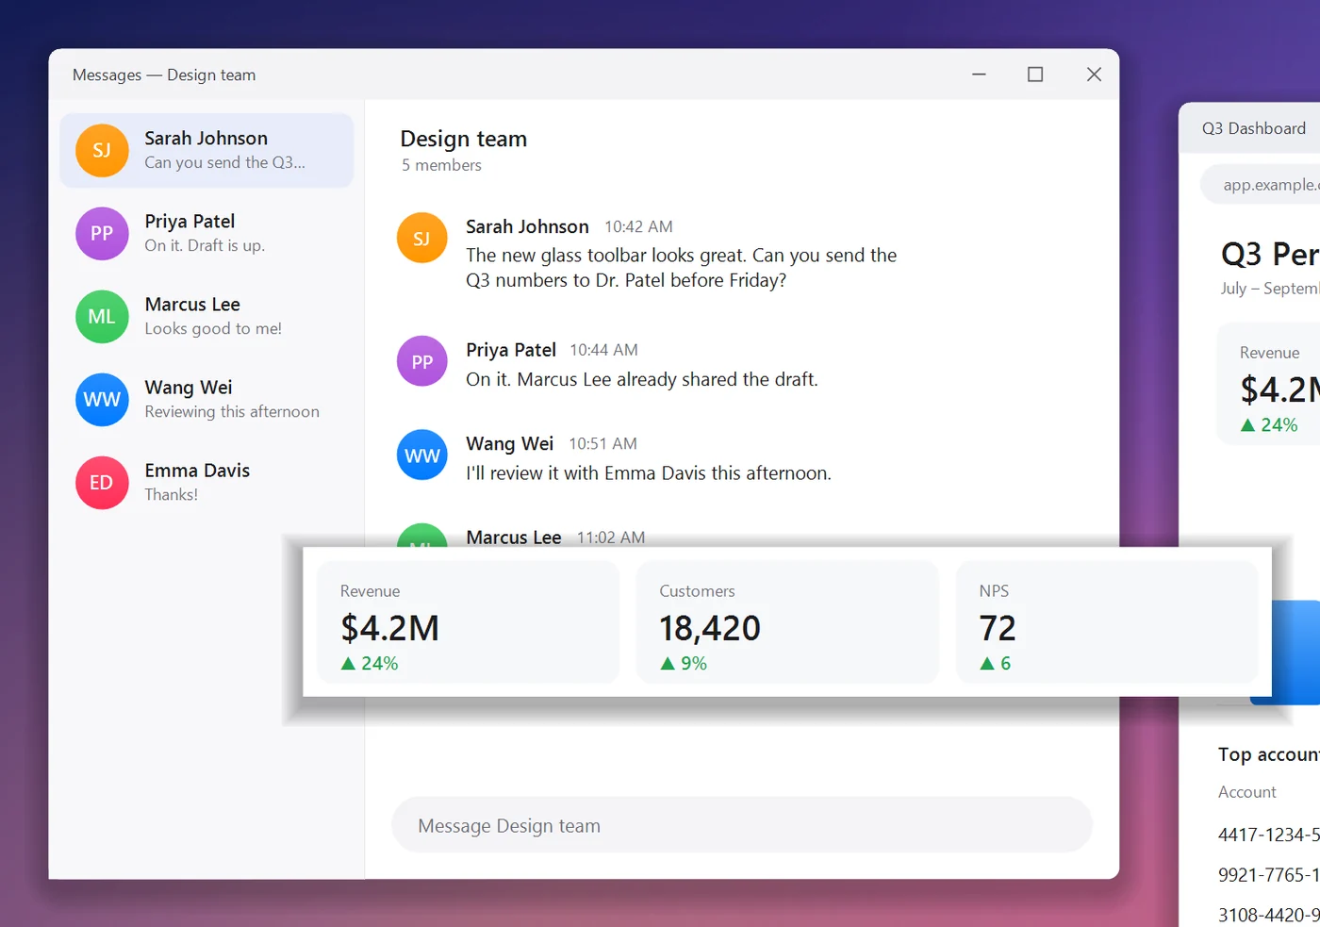Open Emma Davis chat in sidebar
1320x927 pixels.
(x=206, y=482)
